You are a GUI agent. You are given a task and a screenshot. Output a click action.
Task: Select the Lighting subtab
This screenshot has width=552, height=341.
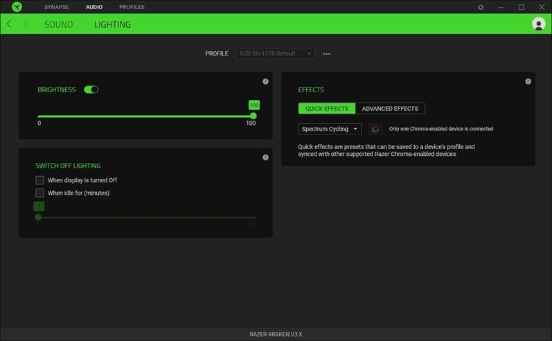click(x=112, y=24)
